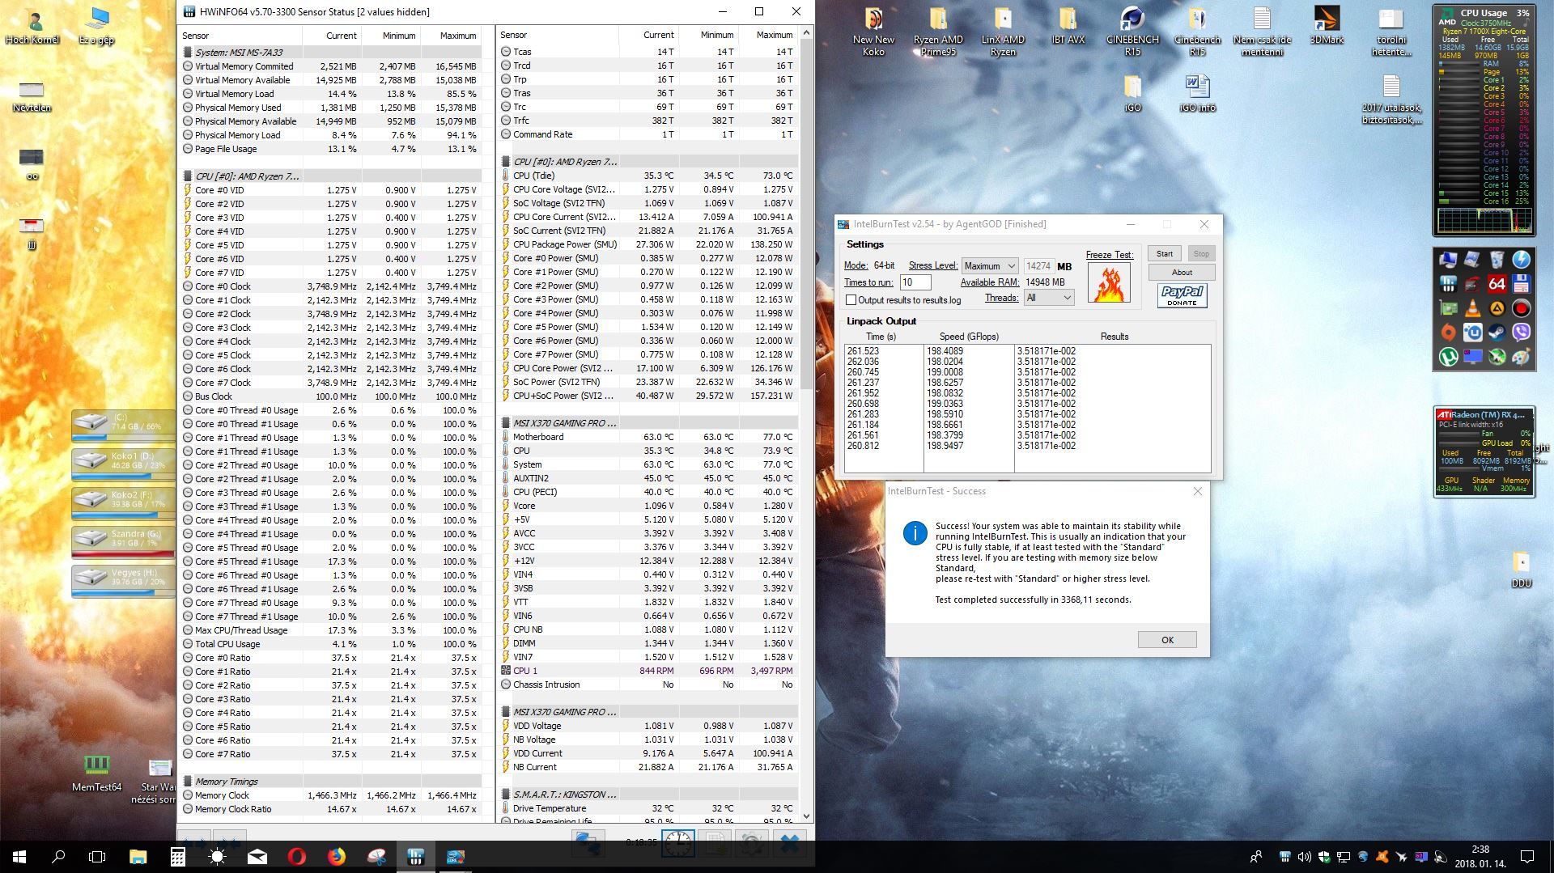Open Bandicam record icon in launcher gadget
This screenshot has height=873, width=1554.
point(1522,307)
